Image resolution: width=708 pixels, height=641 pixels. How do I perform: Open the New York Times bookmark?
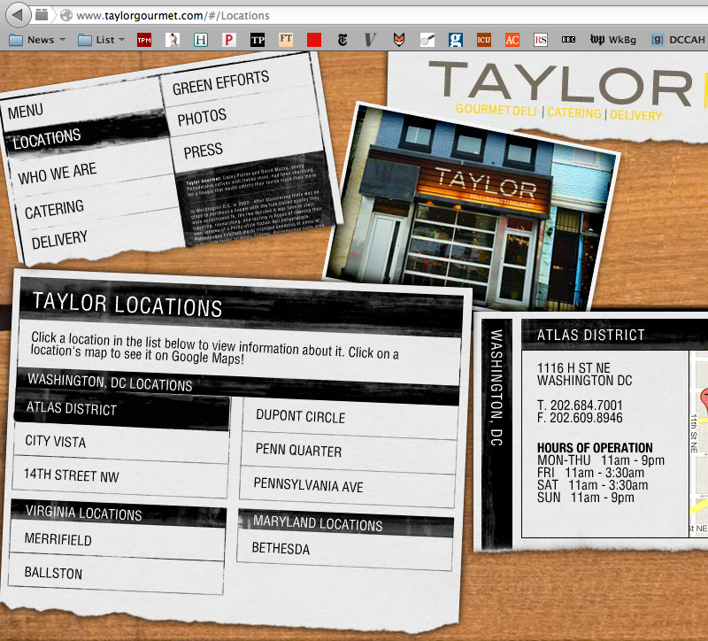click(342, 40)
